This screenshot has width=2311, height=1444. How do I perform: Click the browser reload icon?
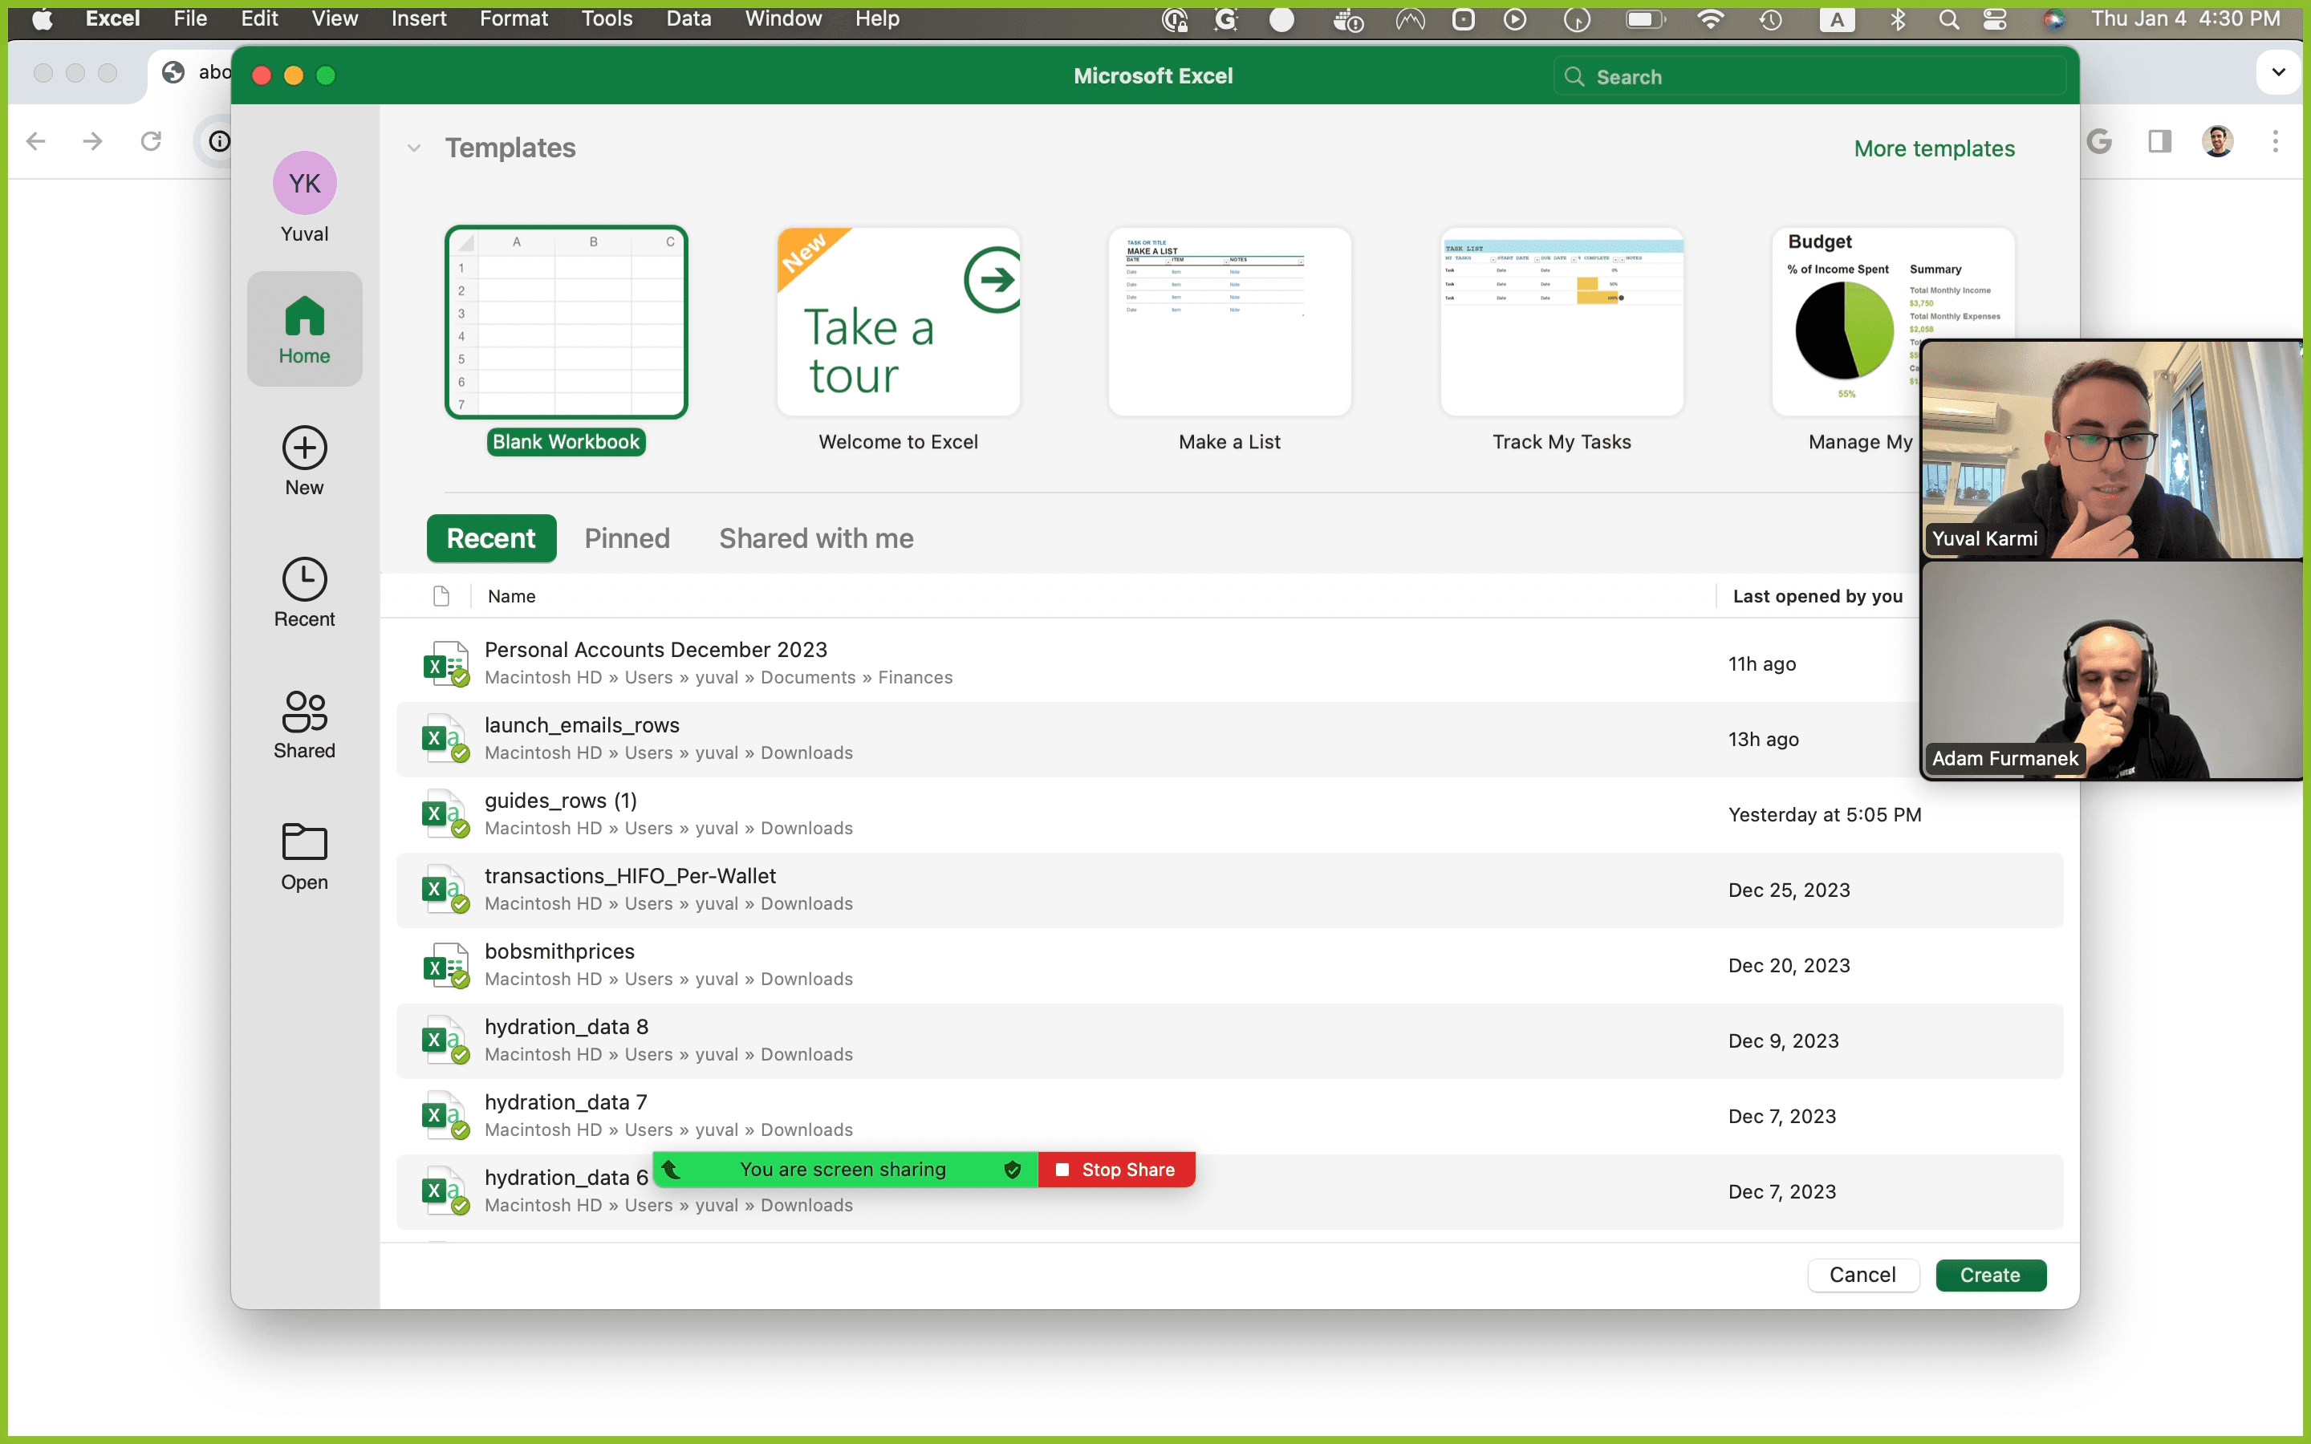point(151,141)
